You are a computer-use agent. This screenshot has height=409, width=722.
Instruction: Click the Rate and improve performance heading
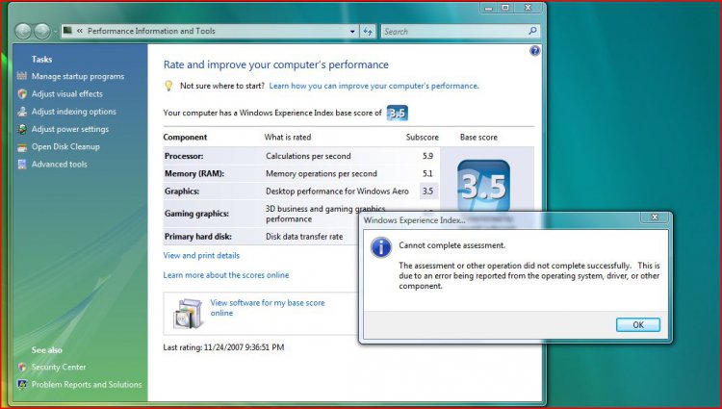tap(276, 64)
